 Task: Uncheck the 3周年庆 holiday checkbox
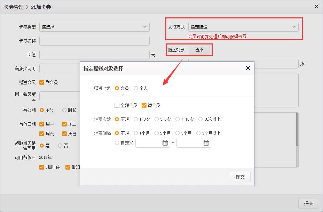point(42,167)
